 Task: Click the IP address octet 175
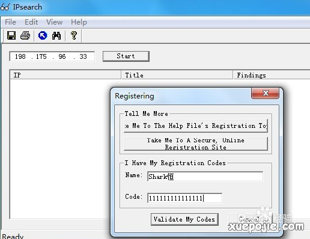41,56
